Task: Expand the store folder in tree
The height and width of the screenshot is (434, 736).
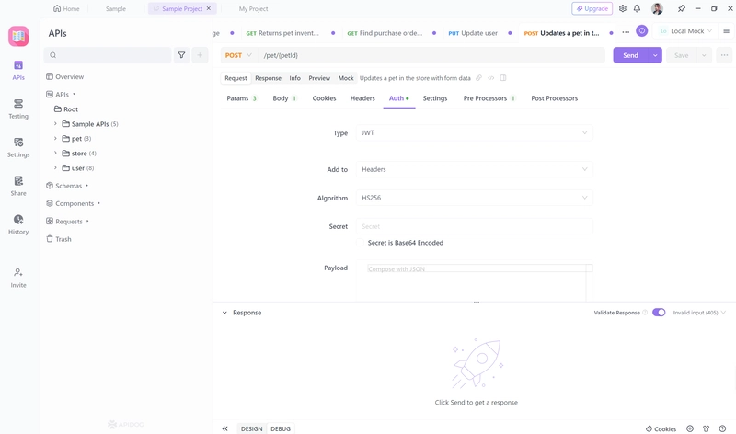Action: [55, 153]
